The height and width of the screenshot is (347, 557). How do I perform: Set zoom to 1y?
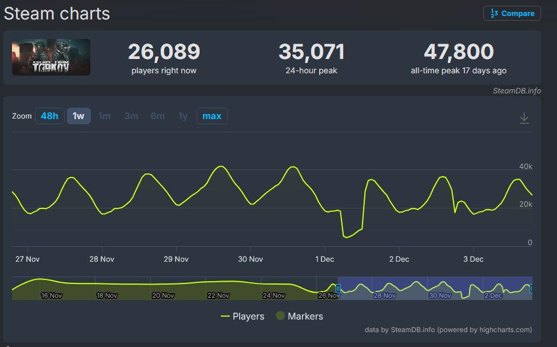pyautogui.click(x=183, y=116)
